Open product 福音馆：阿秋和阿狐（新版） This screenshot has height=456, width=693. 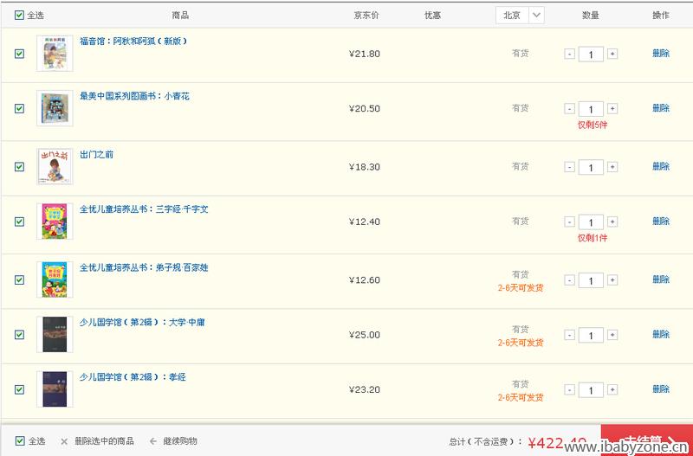(x=133, y=41)
